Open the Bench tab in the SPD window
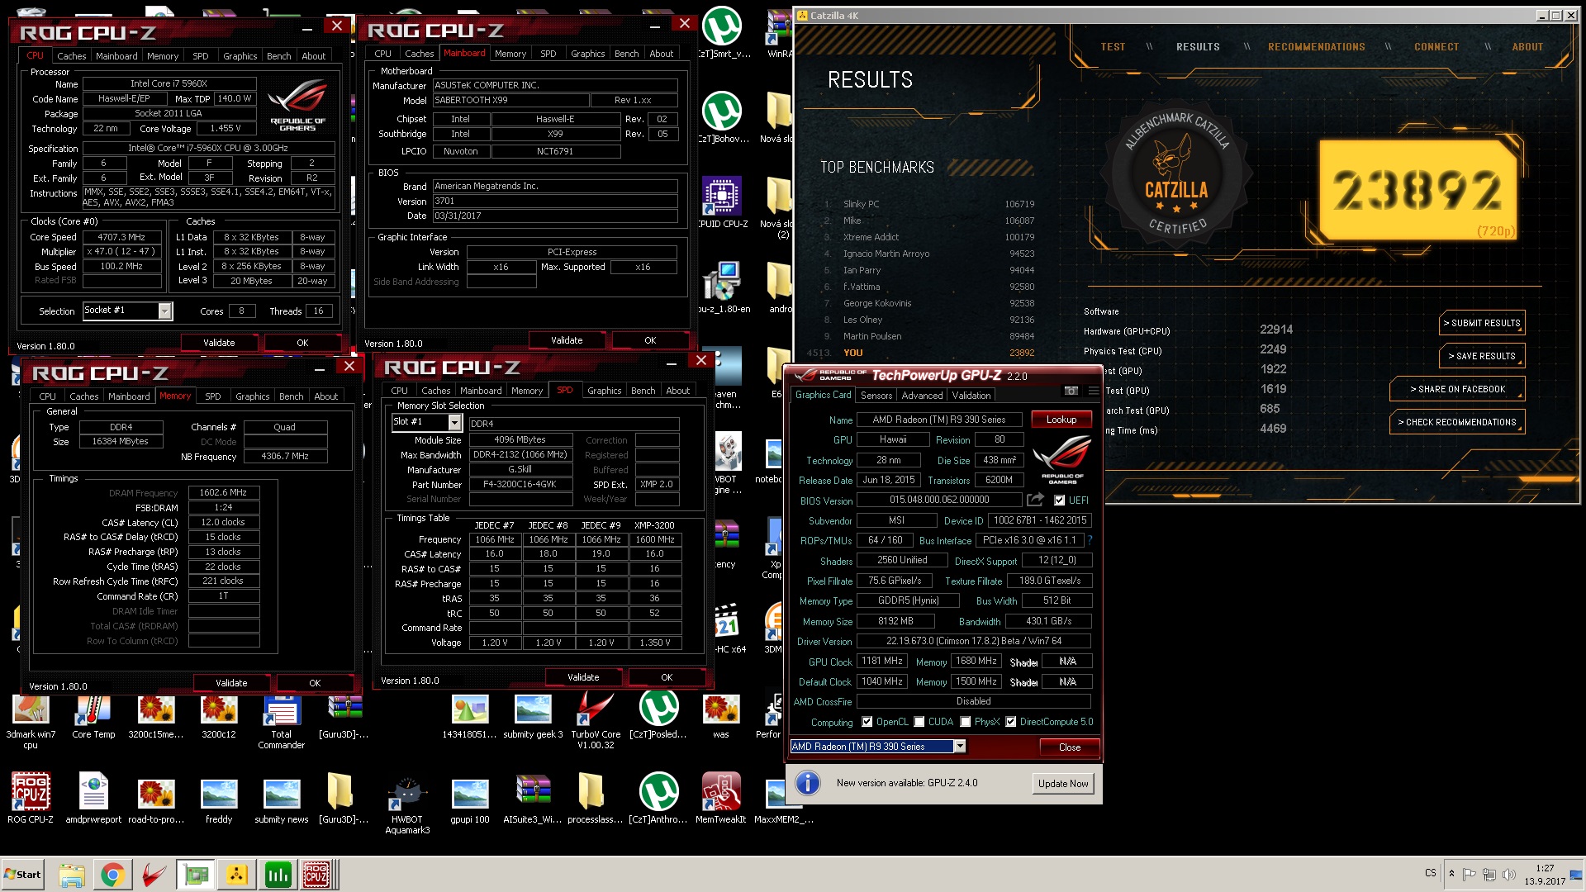 643,391
